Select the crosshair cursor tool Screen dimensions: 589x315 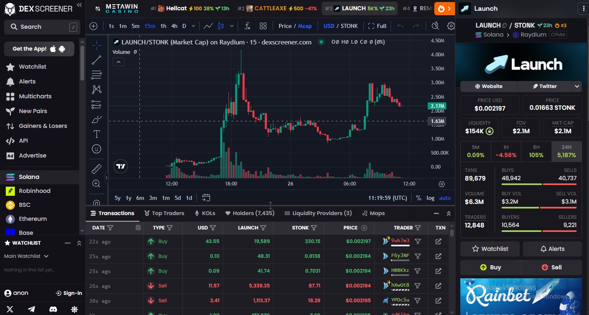tap(97, 45)
